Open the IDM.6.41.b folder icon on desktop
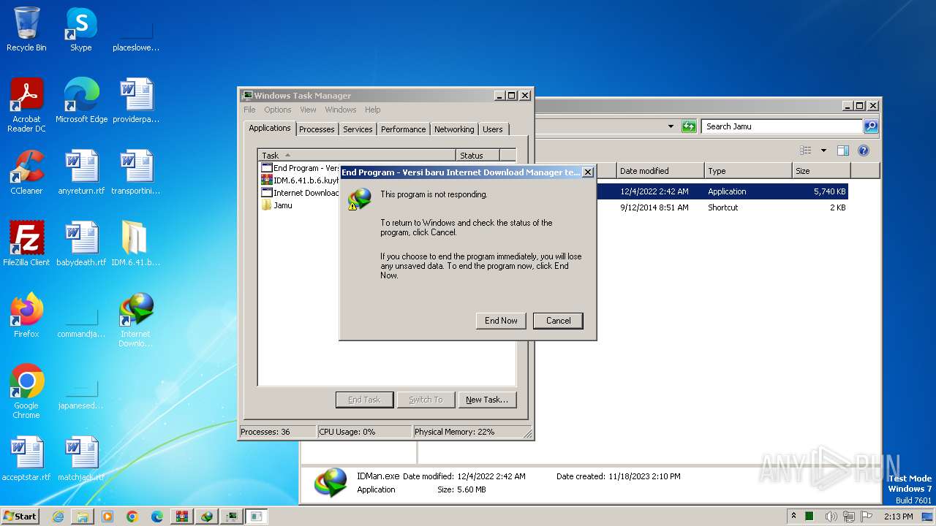The height and width of the screenshot is (526, 936). pyautogui.click(x=136, y=244)
